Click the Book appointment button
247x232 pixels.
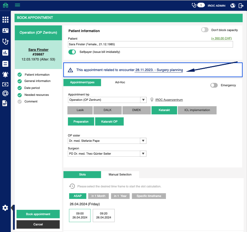38,214
